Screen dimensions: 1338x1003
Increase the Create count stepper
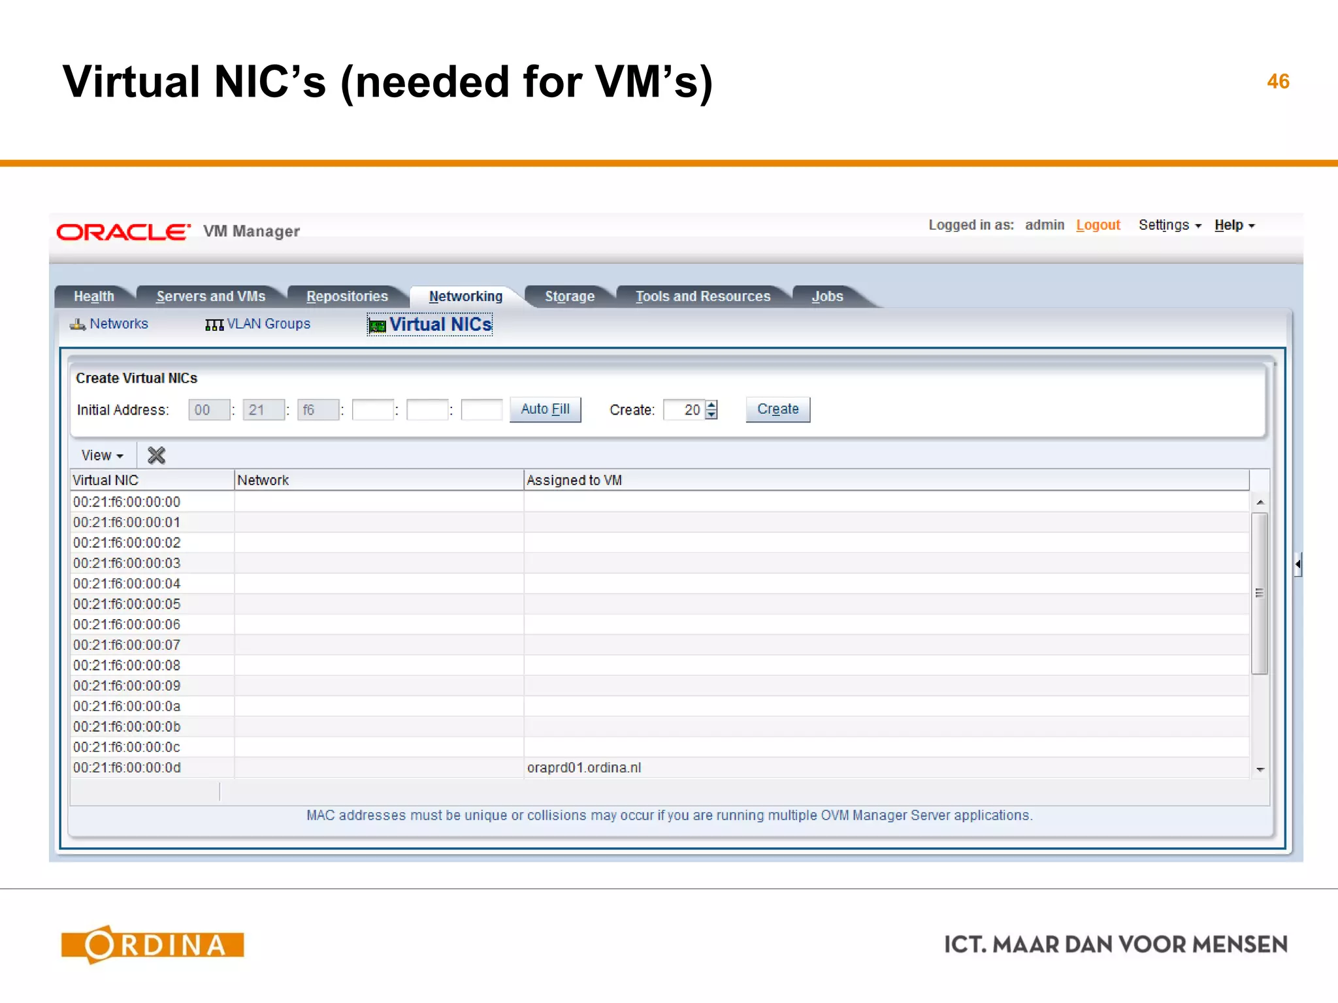click(x=711, y=405)
